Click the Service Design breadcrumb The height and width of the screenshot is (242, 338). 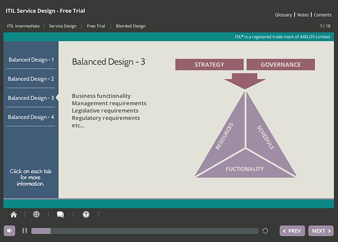(x=63, y=26)
